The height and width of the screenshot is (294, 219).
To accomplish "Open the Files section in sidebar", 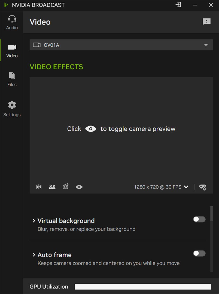I will 12,79.
